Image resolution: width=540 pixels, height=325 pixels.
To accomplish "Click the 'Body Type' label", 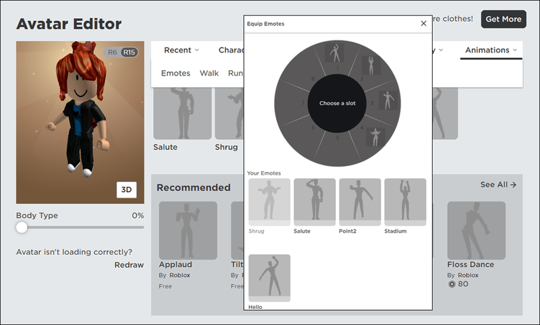I will coord(37,216).
